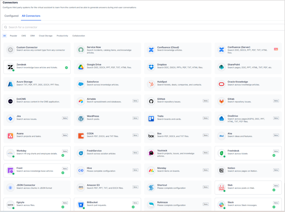Filter connectors by Cloud Storage

[45, 36]
